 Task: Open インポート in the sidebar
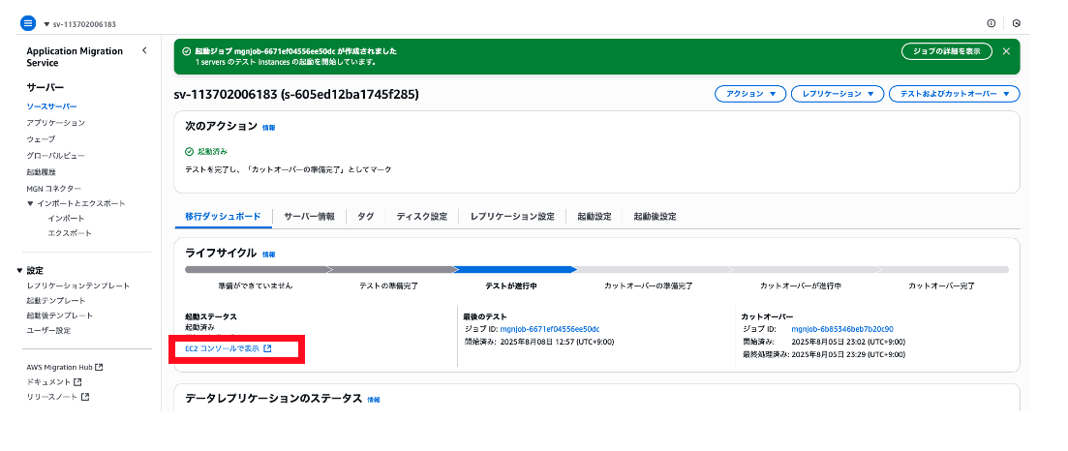[x=66, y=218]
